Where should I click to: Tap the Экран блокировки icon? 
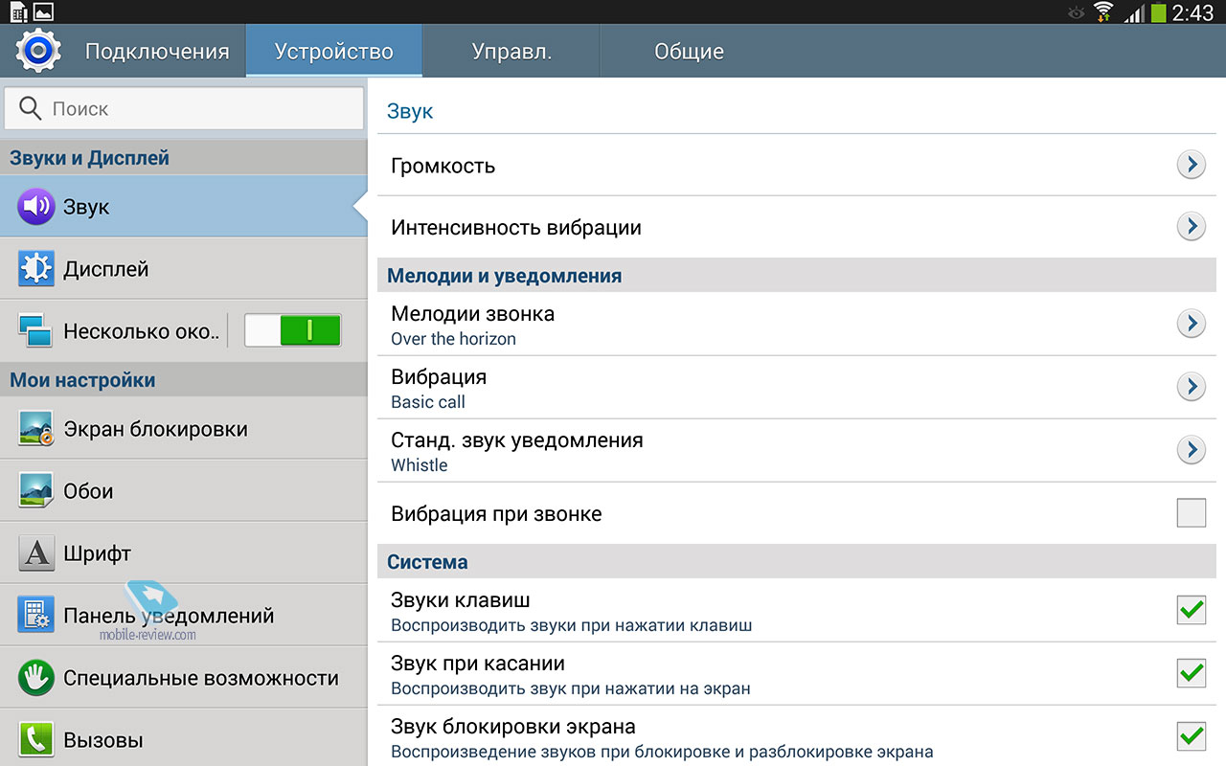pyautogui.click(x=36, y=429)
